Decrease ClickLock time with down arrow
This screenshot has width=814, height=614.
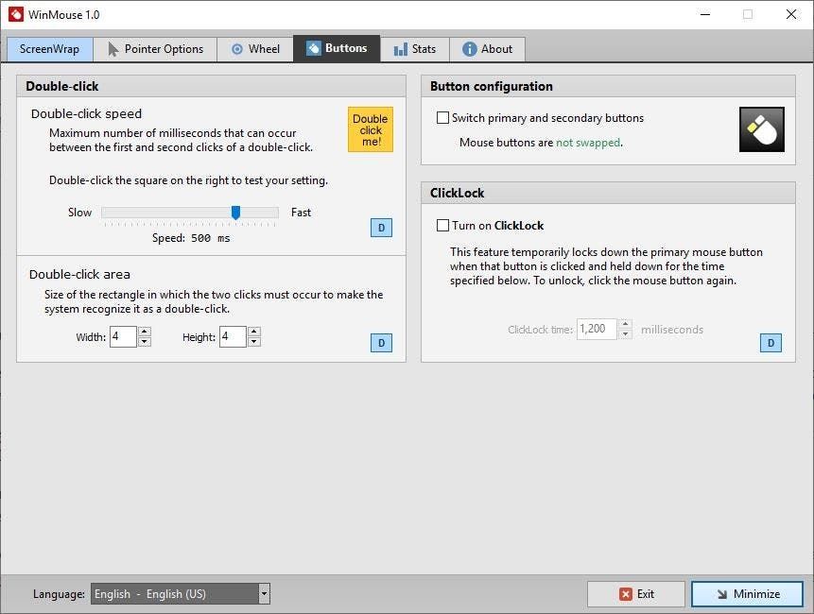coord(626,334)
